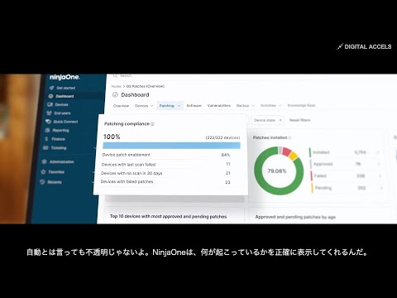Click the OS Patches (Overview) breadcrumb

[x=146, y=86]
